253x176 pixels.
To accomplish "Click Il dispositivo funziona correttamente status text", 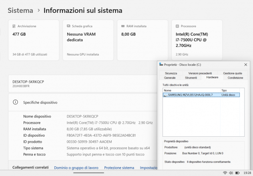I will 209,162.
